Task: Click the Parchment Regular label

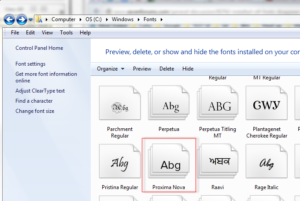Action: coord(120,132)
